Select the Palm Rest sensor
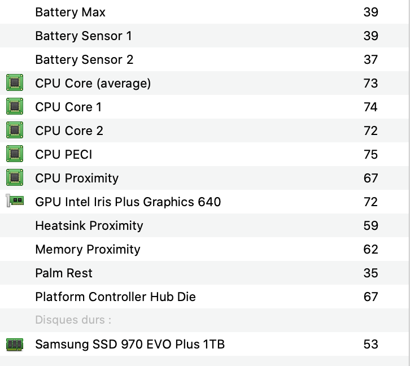Image resolution: width=410 pixels, height=366 pixels. 64,273
